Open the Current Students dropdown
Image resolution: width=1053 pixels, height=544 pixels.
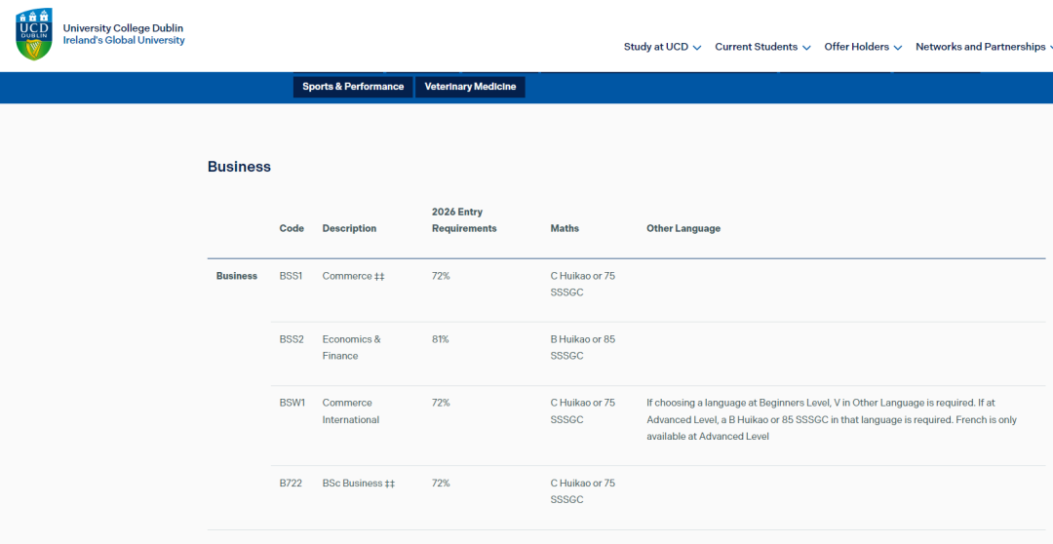(762, 47)
